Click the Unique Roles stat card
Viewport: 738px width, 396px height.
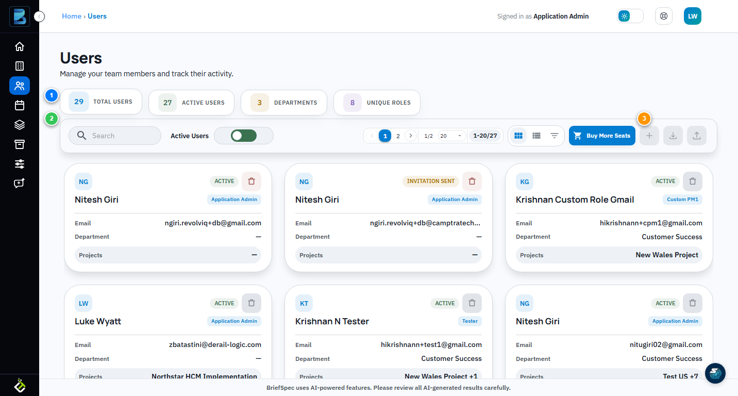pyautogui.click(x=377, y=103)
